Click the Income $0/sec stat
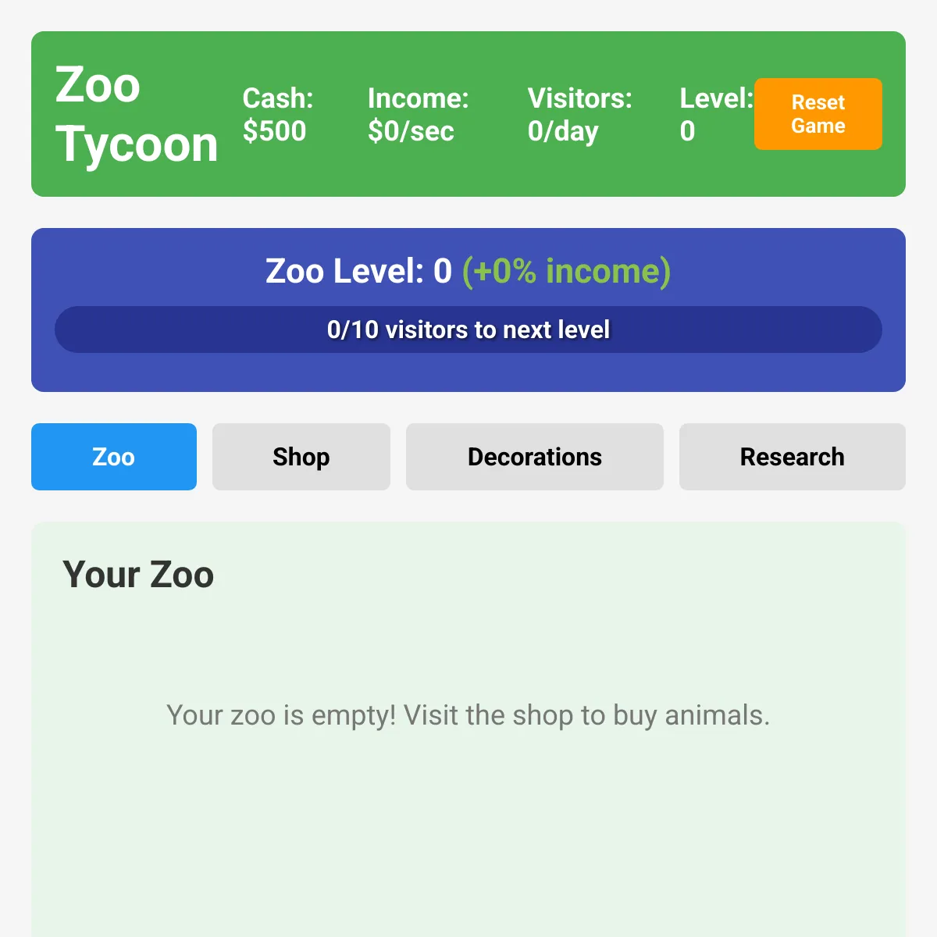The height and width of the screenshot is (937, 937). pos(419,114)
